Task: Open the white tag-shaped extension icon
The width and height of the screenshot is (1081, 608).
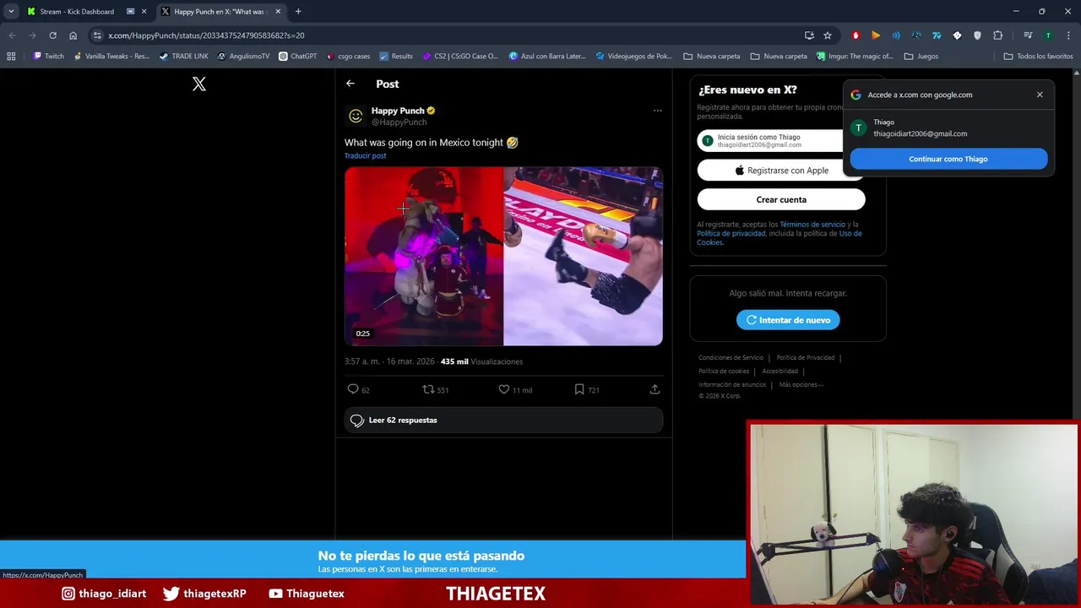Action: click(x=957, y=35)
